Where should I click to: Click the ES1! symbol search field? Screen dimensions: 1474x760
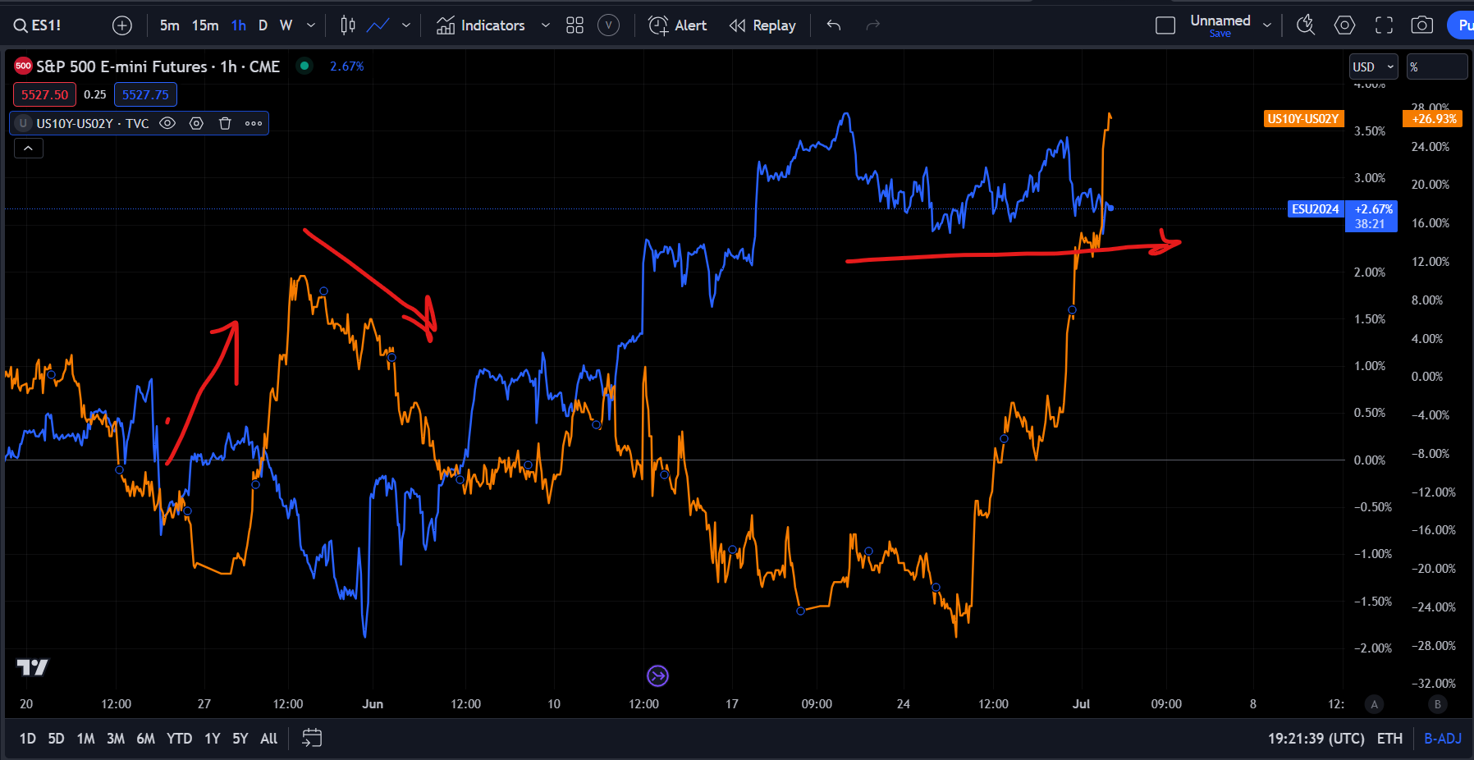pos(37,25)
